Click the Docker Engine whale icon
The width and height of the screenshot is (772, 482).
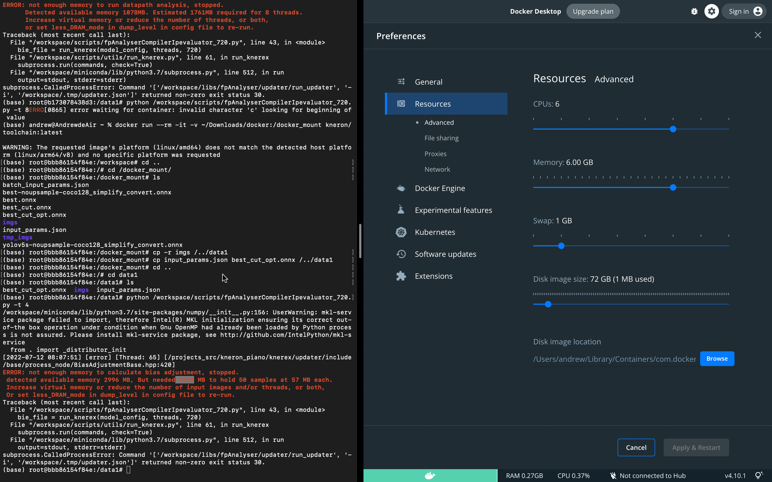pyautogui.click(x=401, y=188)
